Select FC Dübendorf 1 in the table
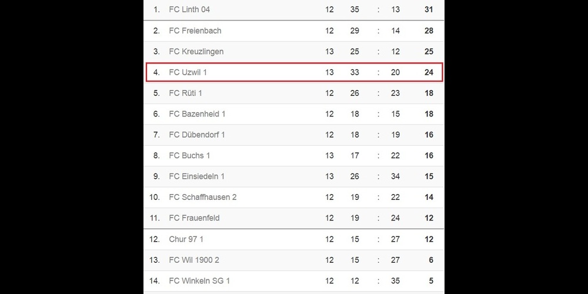This screenshot has height=294, width=588. (x=197, y=135)
